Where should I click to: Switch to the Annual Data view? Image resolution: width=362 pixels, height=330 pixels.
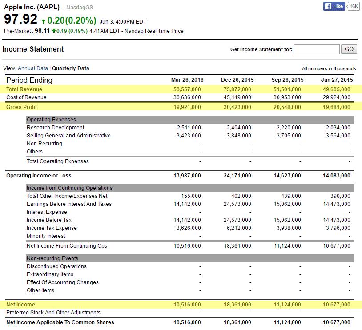[32, 68]
